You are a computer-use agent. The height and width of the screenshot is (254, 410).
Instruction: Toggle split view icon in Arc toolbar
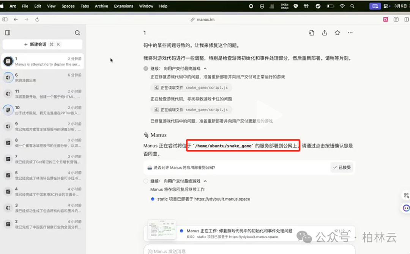407,19
